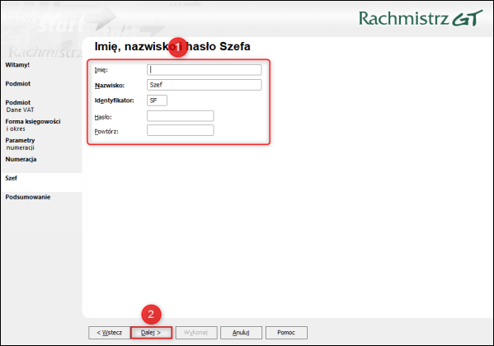Open help with the Pomoc button

tap(286, 333)
